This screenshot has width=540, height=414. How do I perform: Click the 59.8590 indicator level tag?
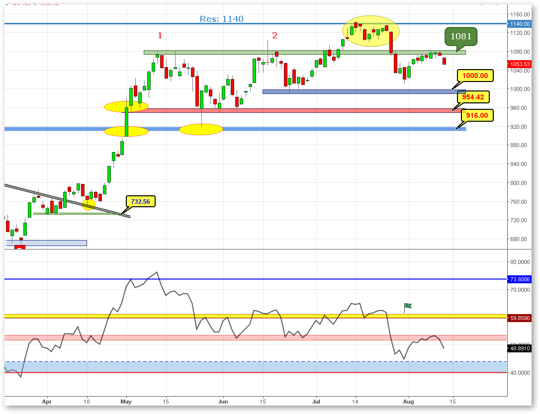[x=520, y=319]
